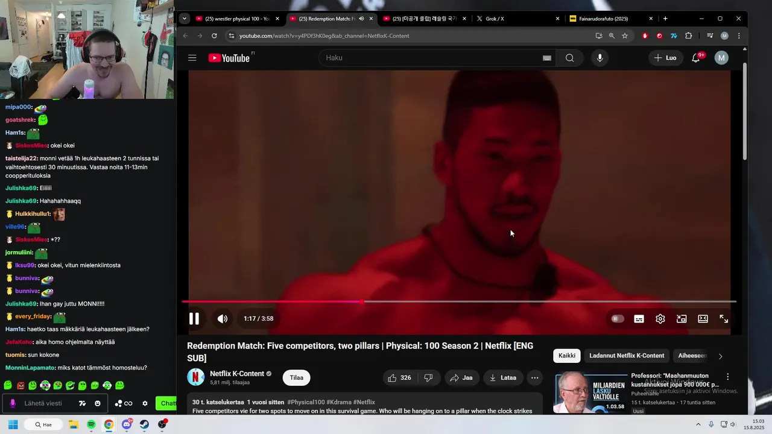Select the Ladannut Netflix K-Content chip
772x434 pixels.
click(x=627, y=356)
